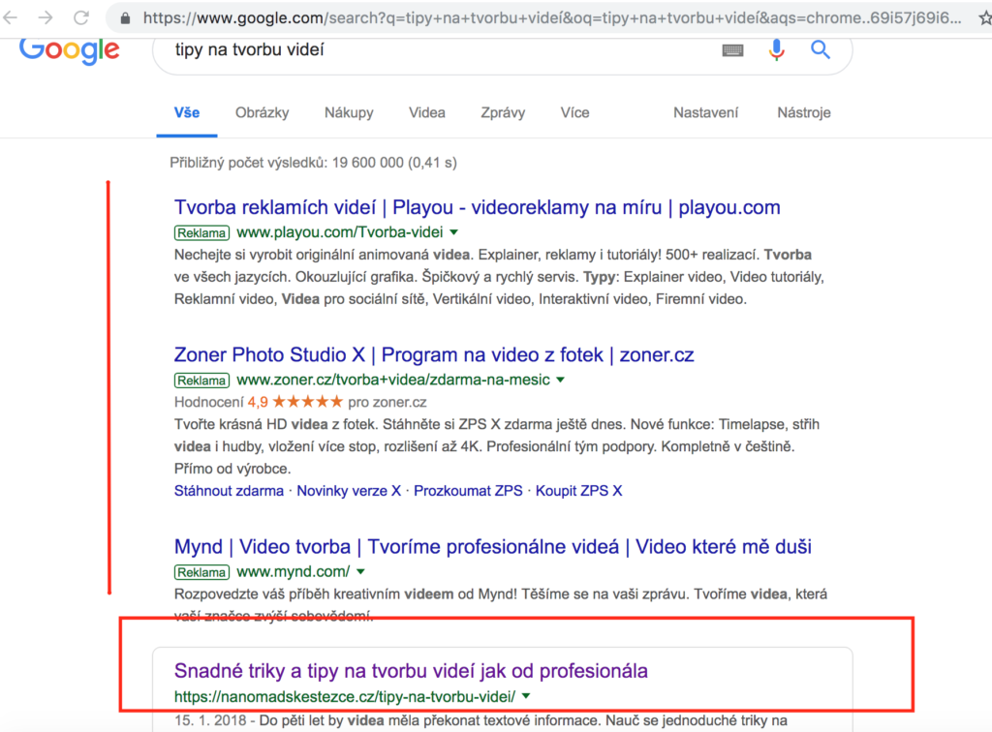This screenshot has width=992, height=732.
Task: Open the Videa search tab
Action: point(426,112)
